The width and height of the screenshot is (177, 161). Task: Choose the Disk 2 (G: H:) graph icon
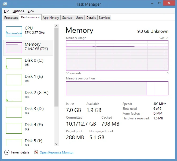point(14,96)
